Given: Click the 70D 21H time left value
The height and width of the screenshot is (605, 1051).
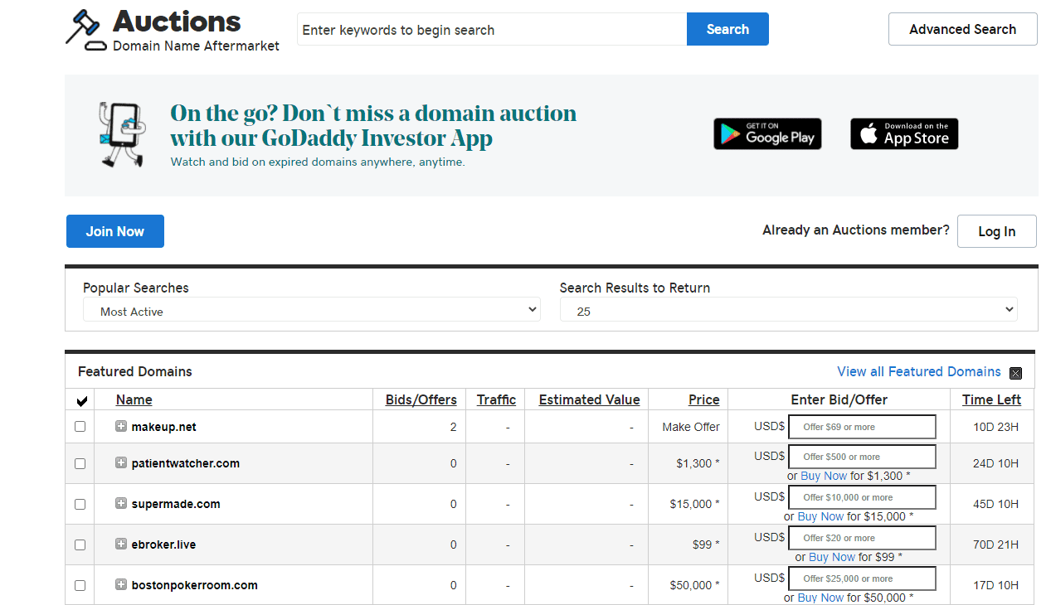Looking at the screenshot, I should [995, 544].
